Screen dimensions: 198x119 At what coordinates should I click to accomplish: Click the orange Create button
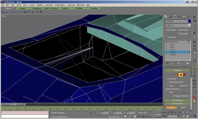click(x=171, y=107)
